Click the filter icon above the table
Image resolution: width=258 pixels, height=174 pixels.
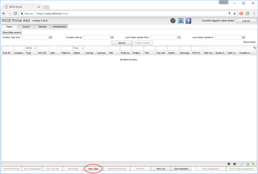[x=254, y=48]
